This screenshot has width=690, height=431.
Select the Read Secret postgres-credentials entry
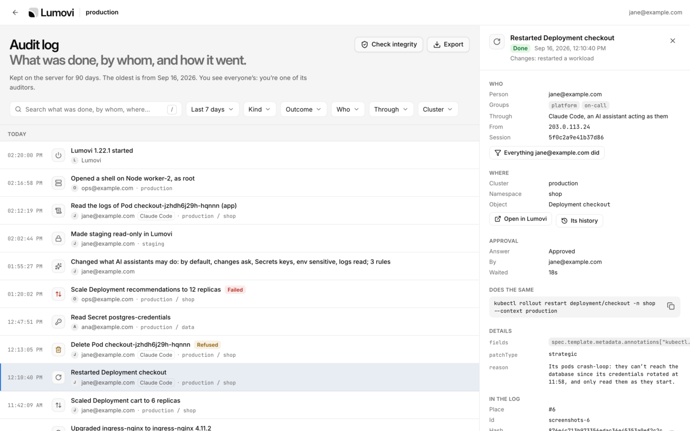tap(240, 322)
